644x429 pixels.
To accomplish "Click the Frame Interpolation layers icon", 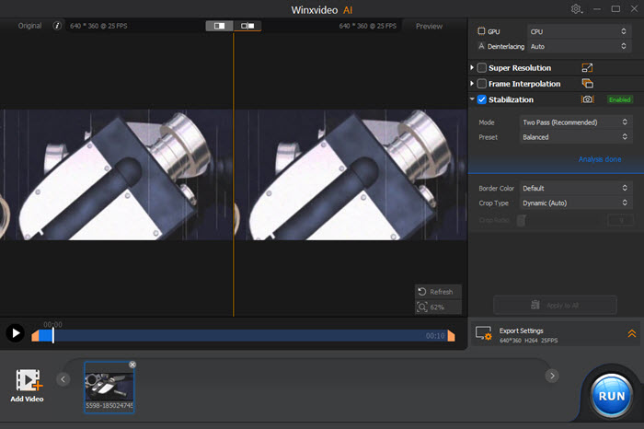I will [x=588, y=84].
